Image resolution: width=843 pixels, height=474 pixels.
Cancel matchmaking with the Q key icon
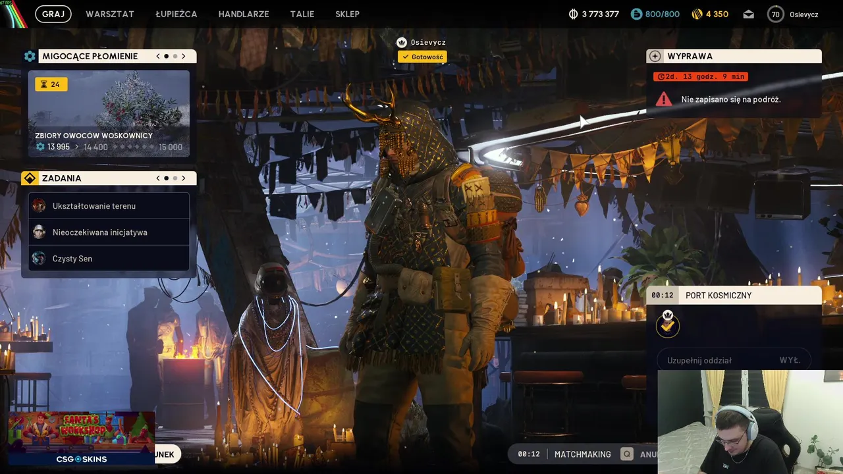[x=628, y=454]
